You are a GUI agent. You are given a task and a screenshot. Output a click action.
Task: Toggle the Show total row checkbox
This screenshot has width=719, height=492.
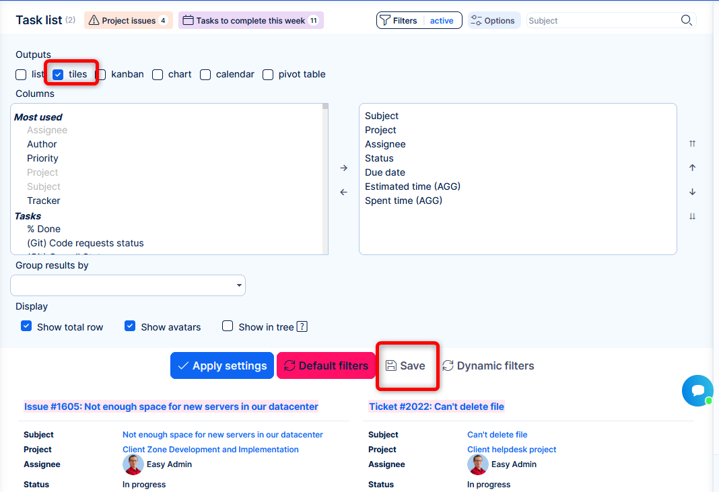coord(26,326)
